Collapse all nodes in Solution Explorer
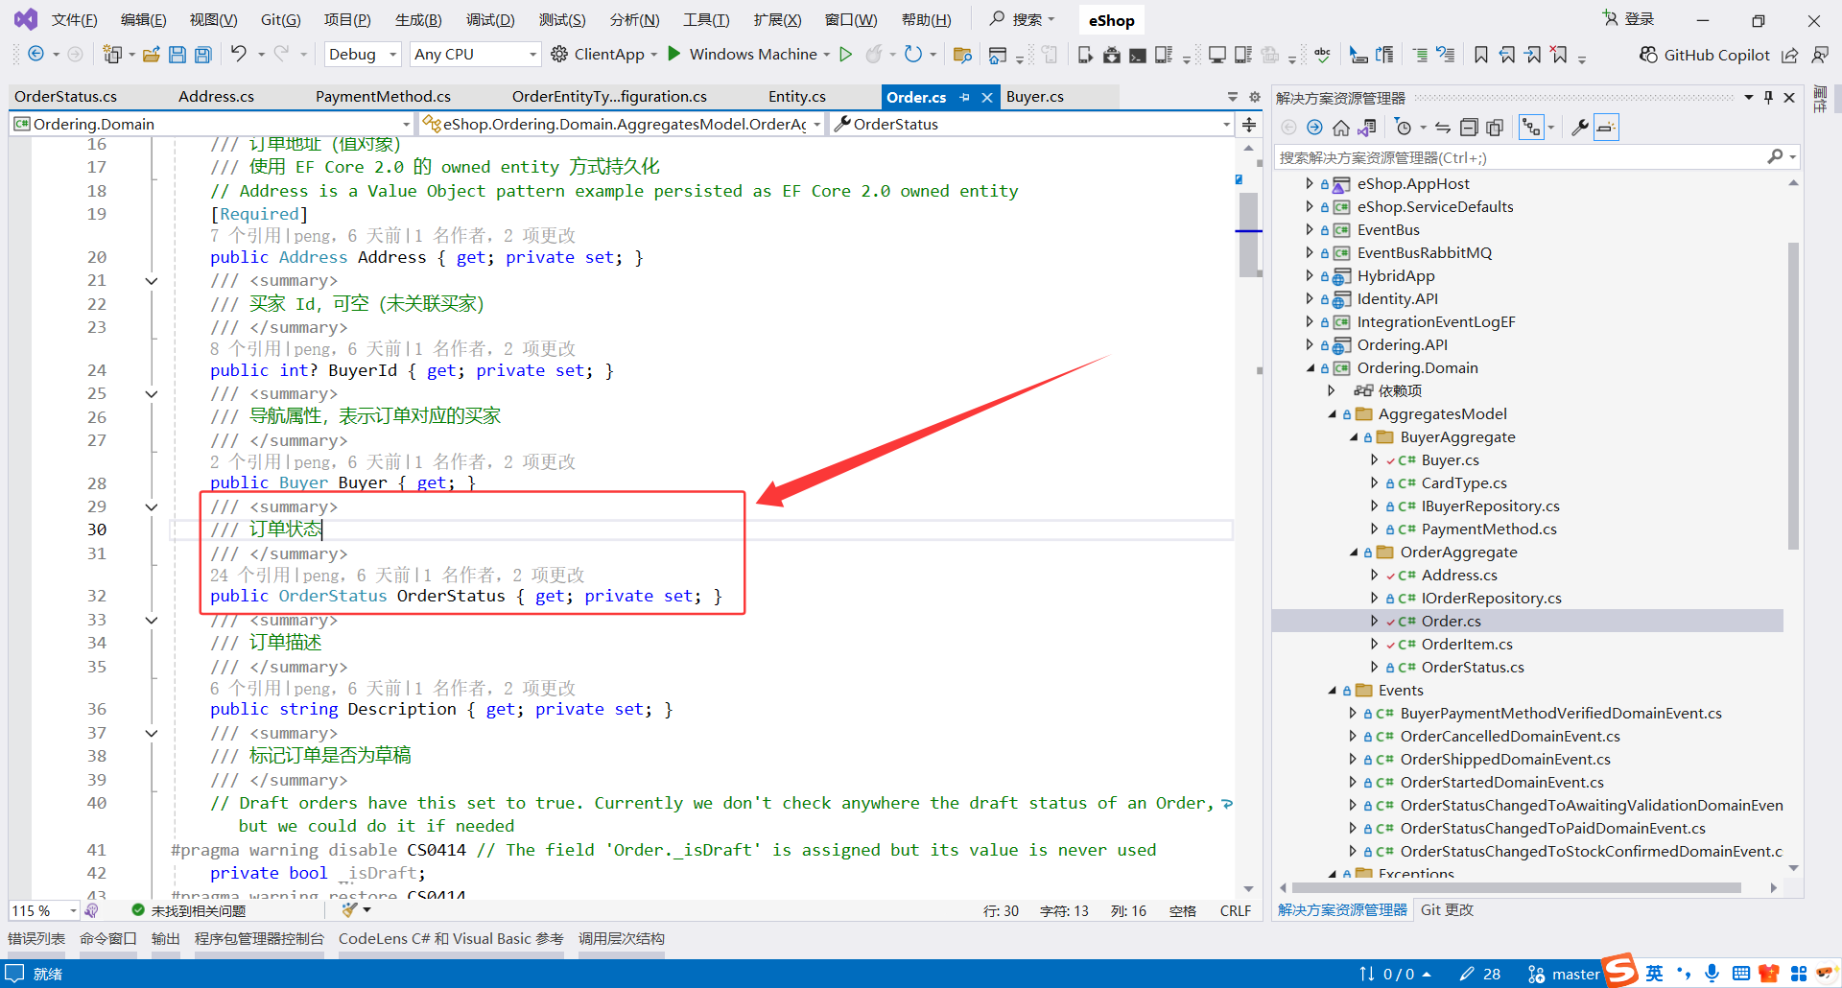The image size is (1842, 988). 1469,128
